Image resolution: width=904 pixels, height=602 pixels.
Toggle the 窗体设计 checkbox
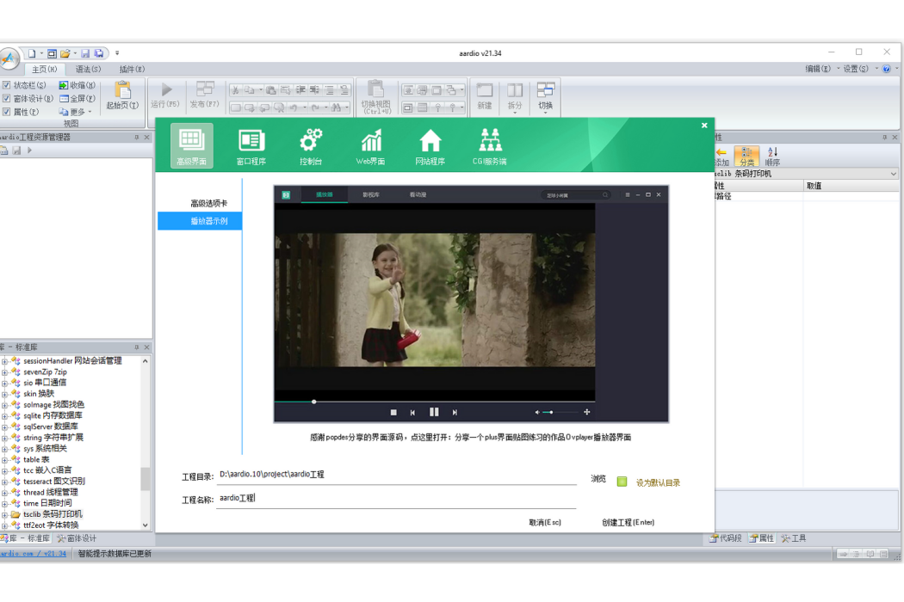tap(6, 99)
